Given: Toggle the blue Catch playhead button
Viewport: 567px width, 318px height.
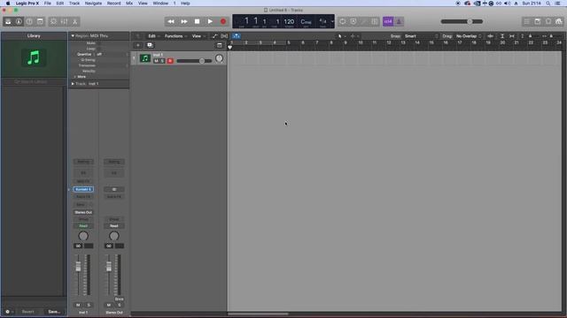Looking at the screenshot, I should [237, 36].
